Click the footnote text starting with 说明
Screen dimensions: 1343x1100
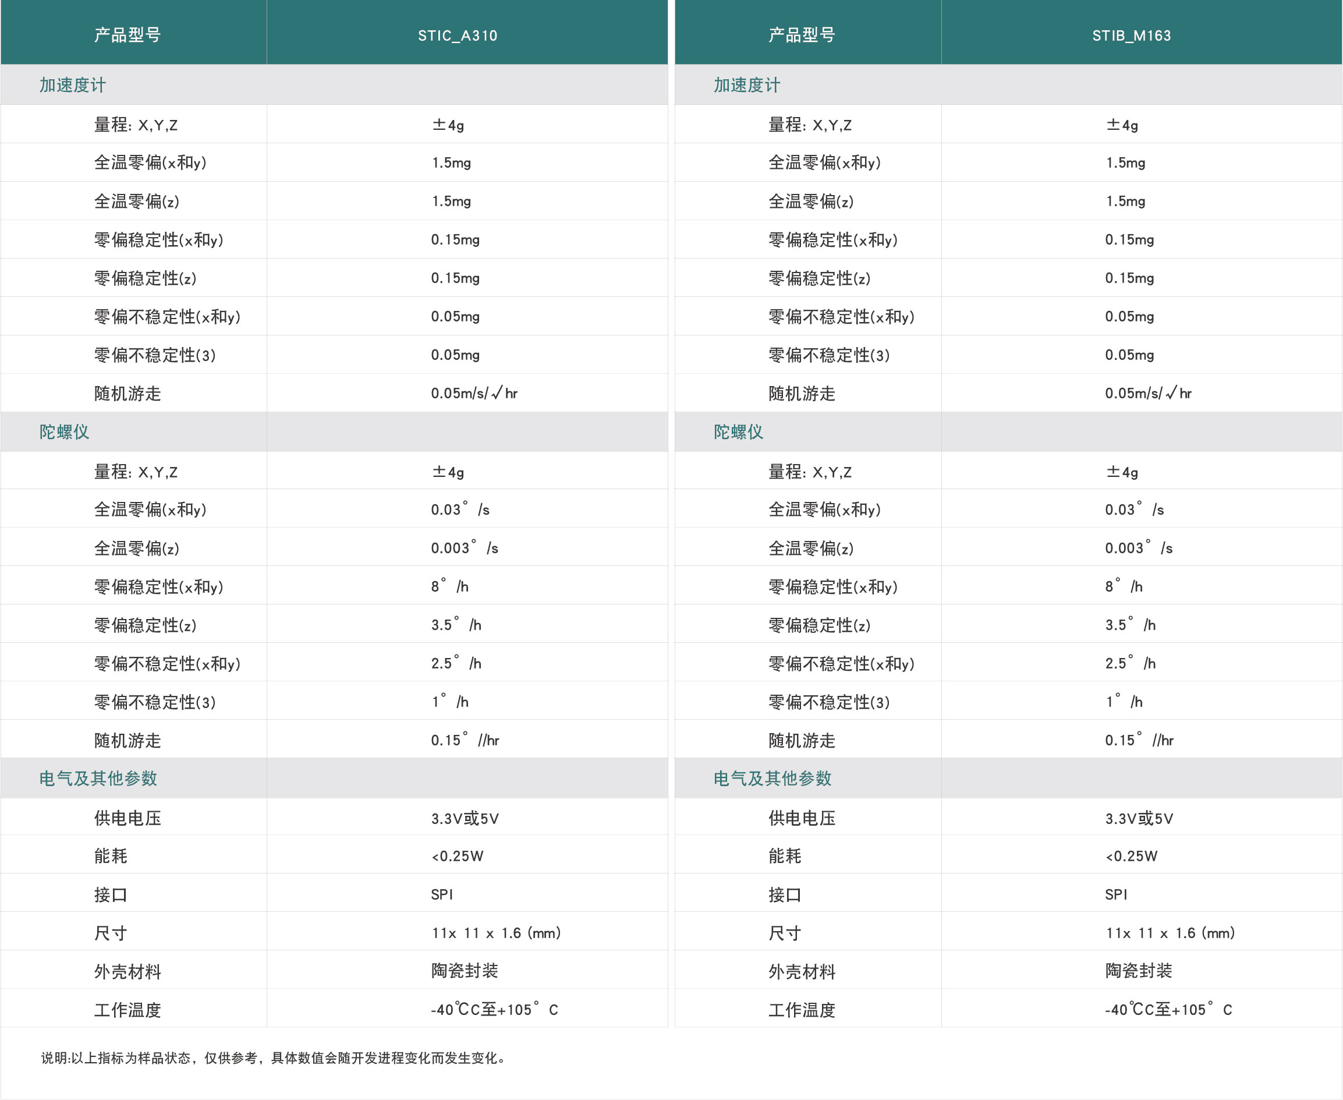[274, 1057]
